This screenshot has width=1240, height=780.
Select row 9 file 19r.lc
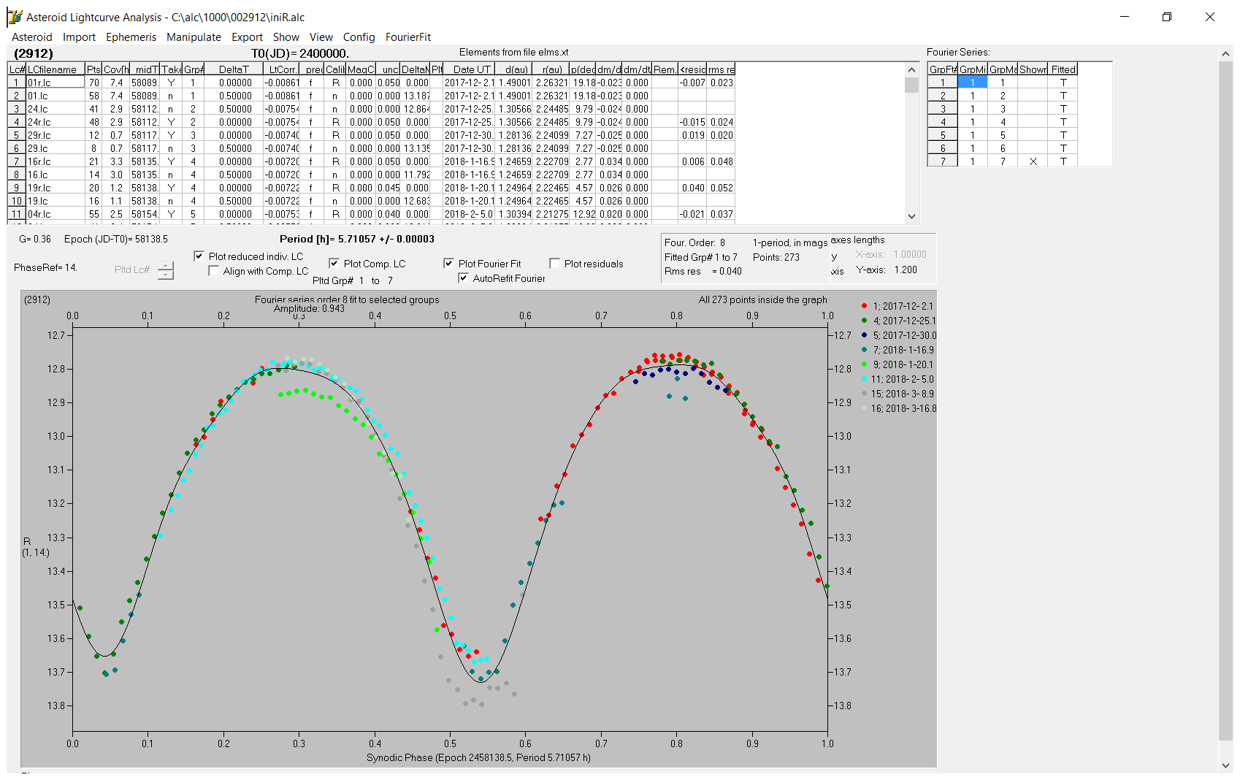point(55,188)
